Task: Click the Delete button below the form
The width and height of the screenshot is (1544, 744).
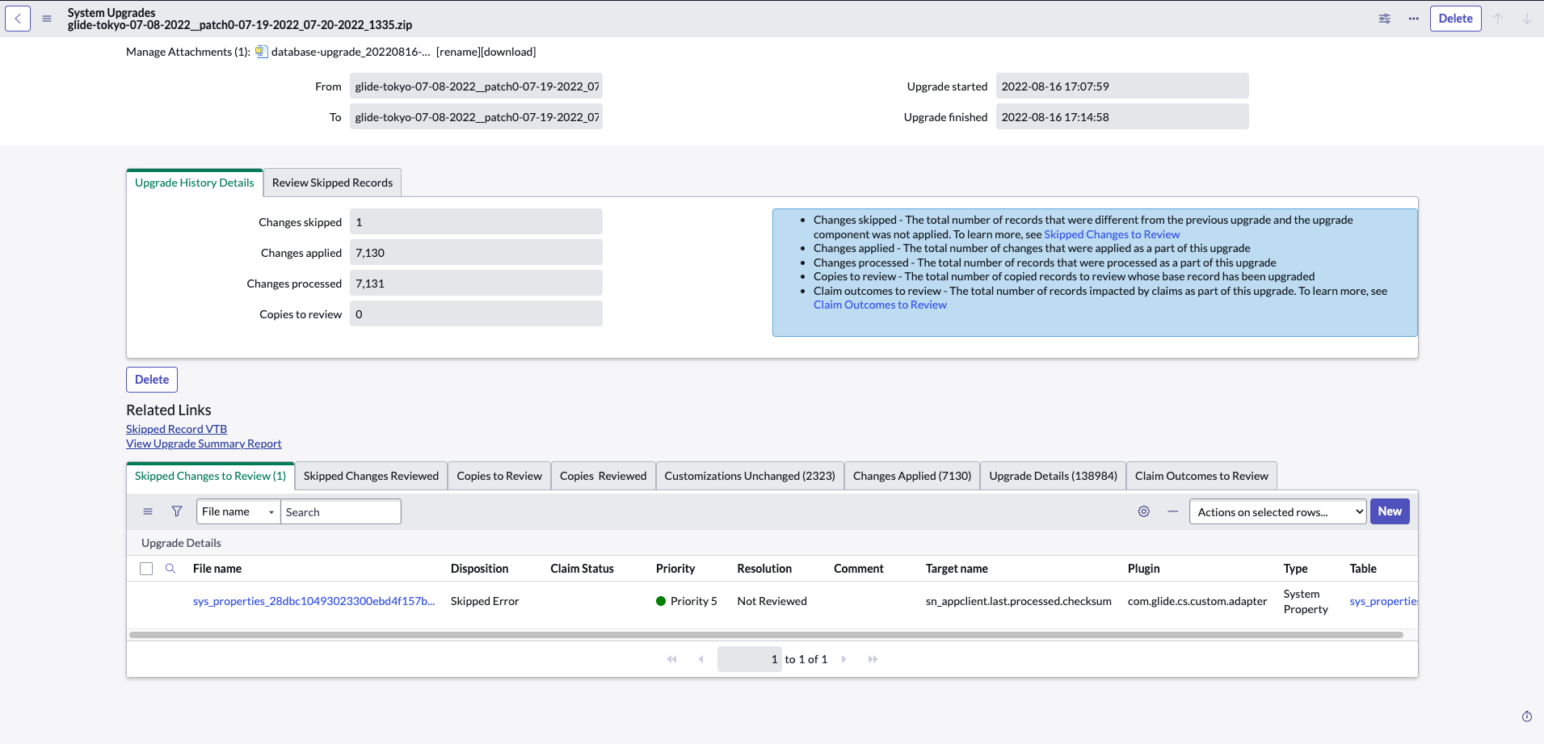Action: (x=152, y=380)
